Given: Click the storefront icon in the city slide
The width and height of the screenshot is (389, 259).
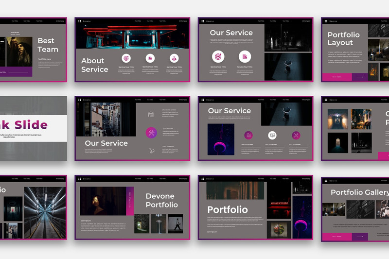Looking at the screenshot, I should (151, 114).
